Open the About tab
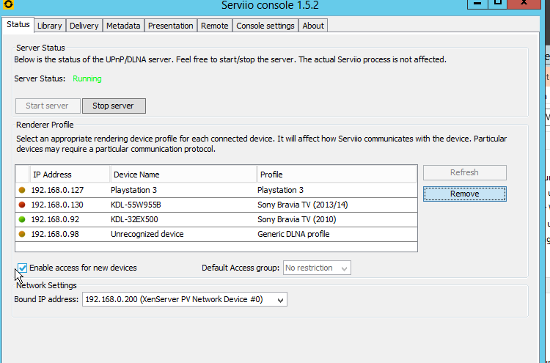The height and width of the screenshot is (363, 550). pos(313,26)
